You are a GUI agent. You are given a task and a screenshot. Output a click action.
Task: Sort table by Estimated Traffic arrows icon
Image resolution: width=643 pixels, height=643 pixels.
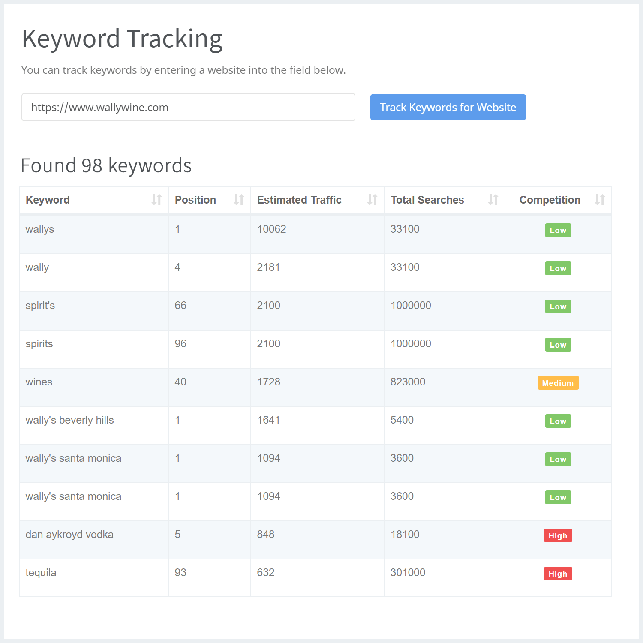[x=372, y=200]
